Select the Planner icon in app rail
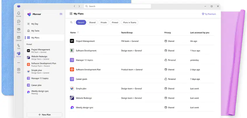Screen dimensions: 247x118 (x=19, y=54)
